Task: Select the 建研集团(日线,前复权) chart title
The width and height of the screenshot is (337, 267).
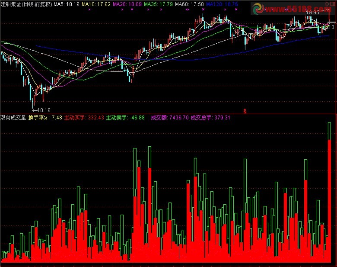Action: (x=26, y=4)
